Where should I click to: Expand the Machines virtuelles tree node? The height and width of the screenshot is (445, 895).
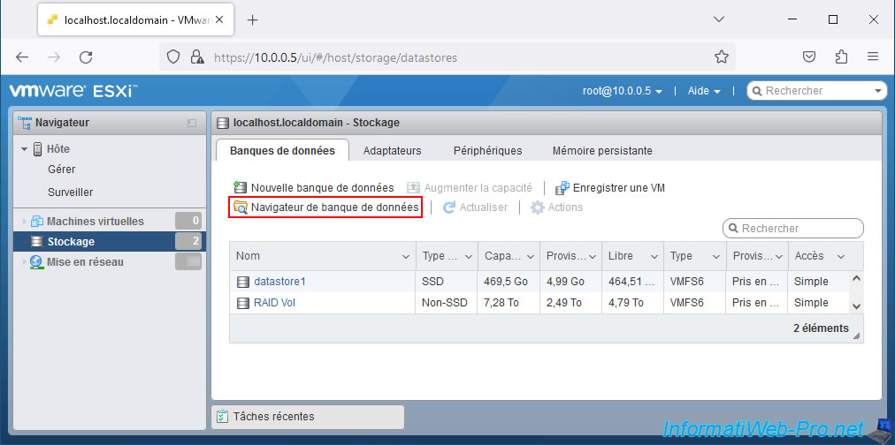(25, 222)
